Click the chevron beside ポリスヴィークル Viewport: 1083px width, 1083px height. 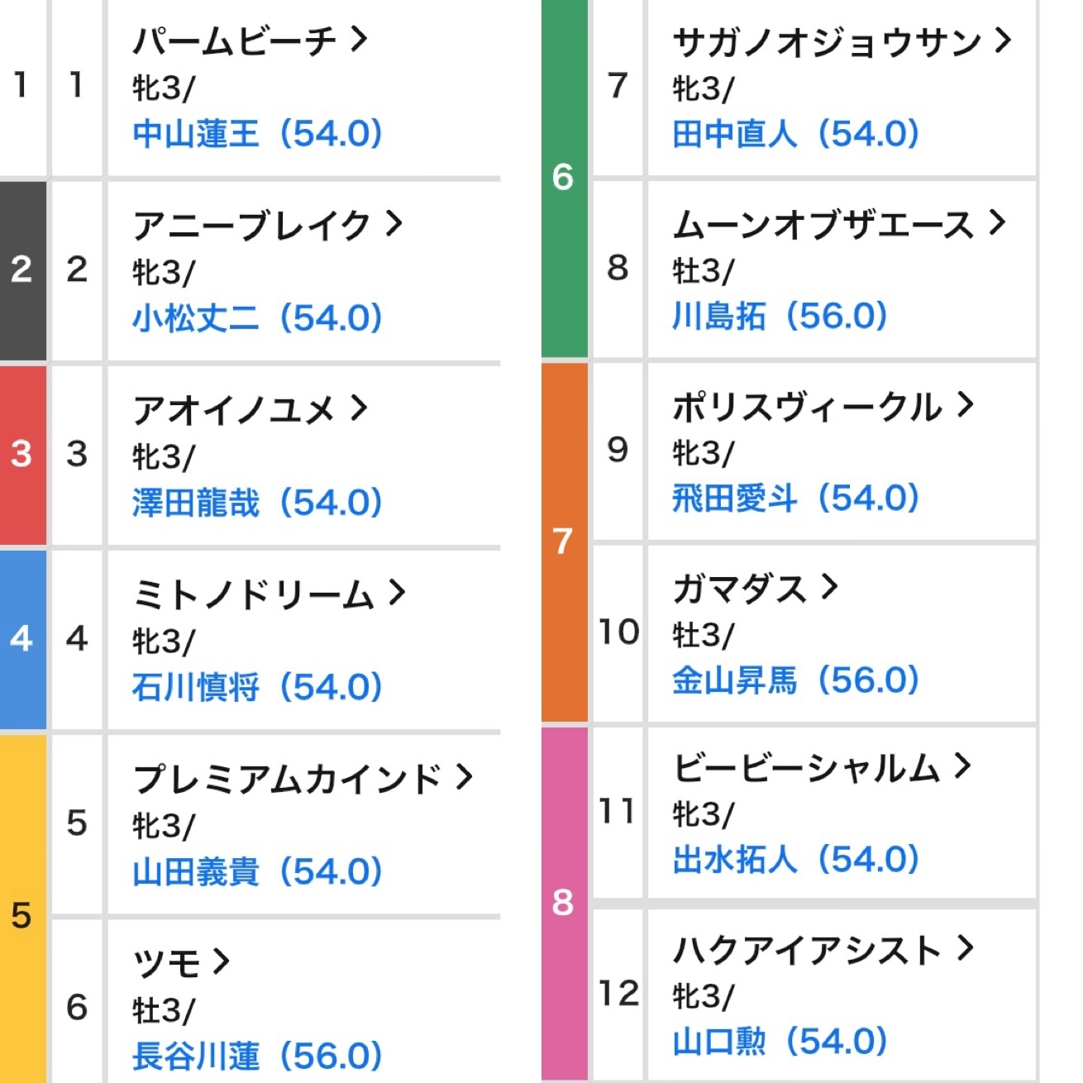tap(965, 403)
